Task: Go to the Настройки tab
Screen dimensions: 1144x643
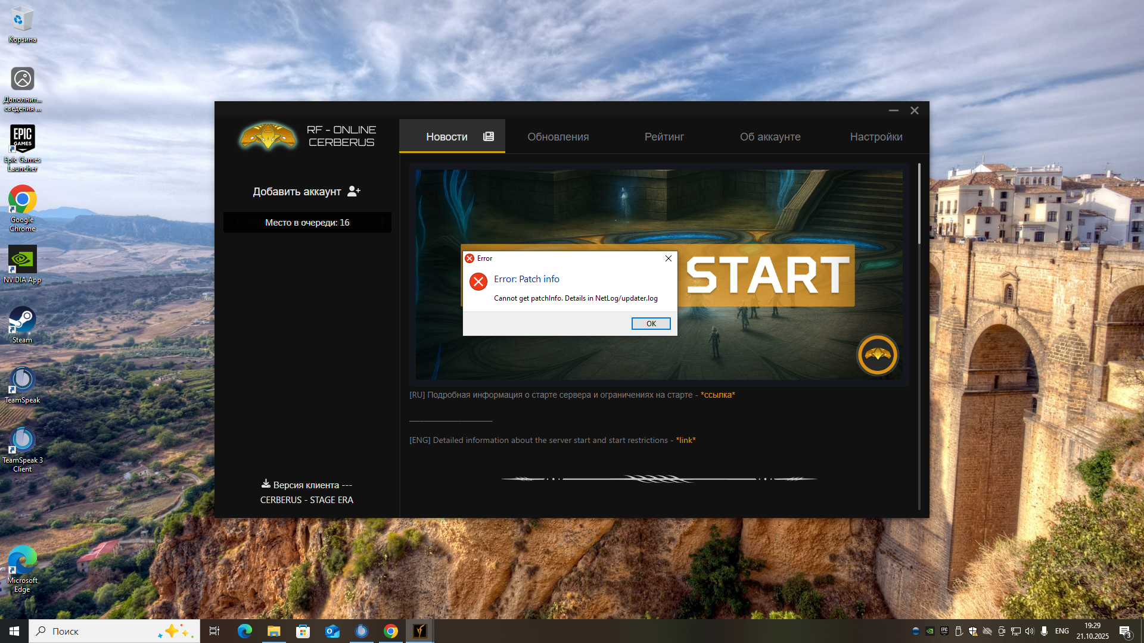Action: click(x=876, y=137)
